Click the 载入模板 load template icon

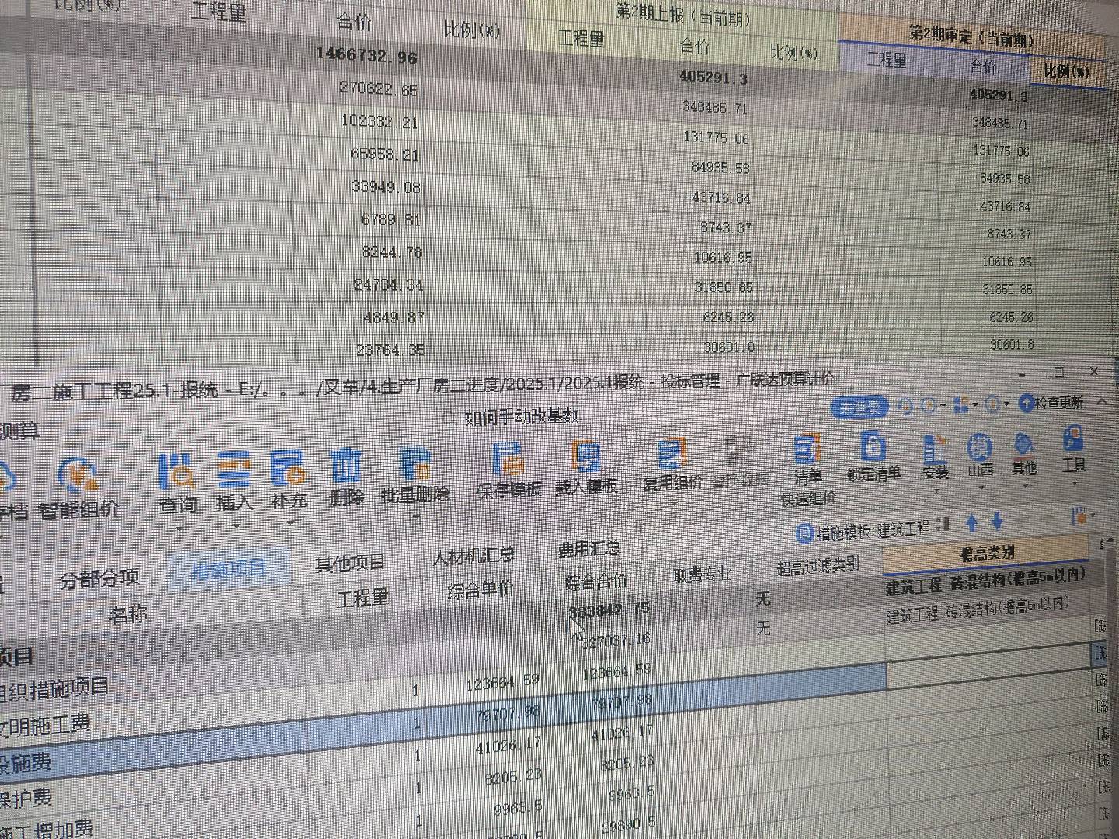pos(586,457)
